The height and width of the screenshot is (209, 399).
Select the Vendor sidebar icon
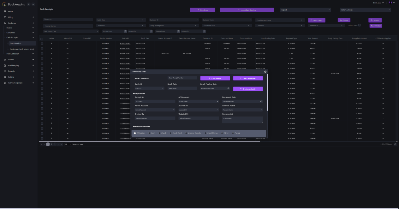coord(4,59)
